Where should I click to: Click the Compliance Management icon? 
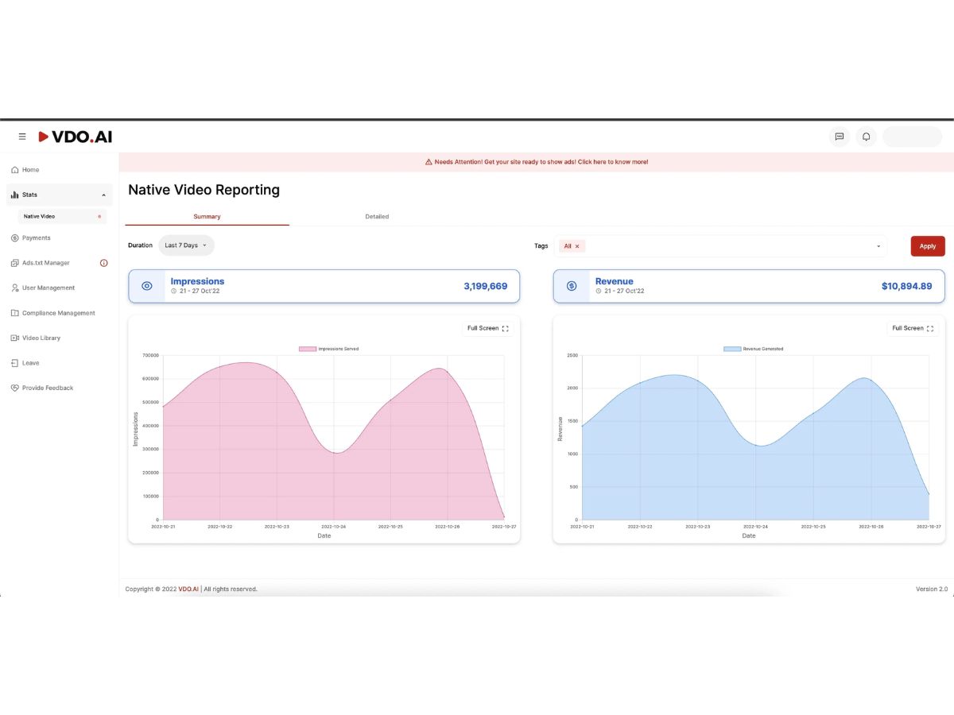[x=14, y=313]
